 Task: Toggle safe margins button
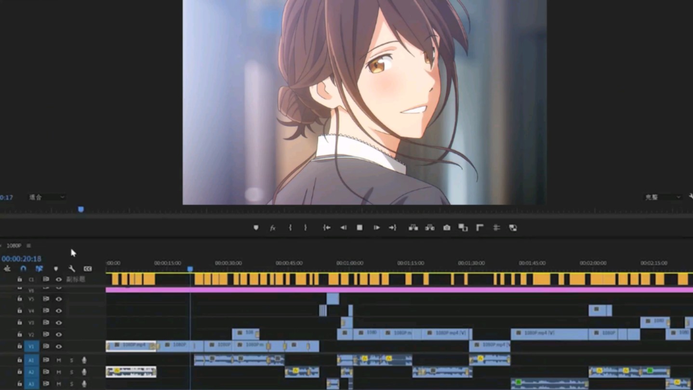(x=480, y=228)
